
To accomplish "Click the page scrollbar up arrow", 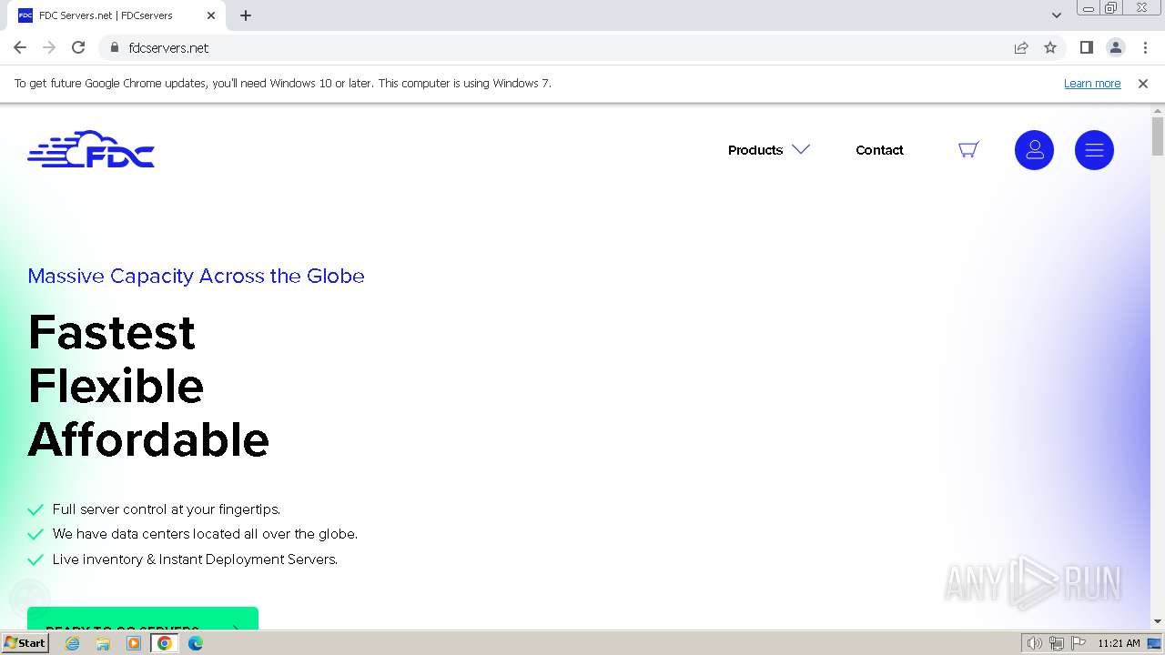I will [x=1158, y=111].
